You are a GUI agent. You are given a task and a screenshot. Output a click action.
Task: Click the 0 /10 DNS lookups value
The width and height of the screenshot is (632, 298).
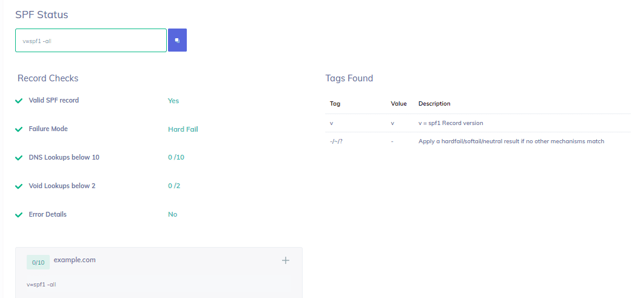coord(175,158)
